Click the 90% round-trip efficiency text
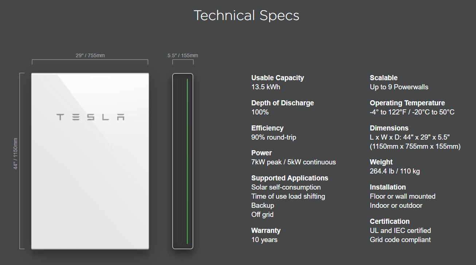This screenshot has height=265, width=476. 274,137
